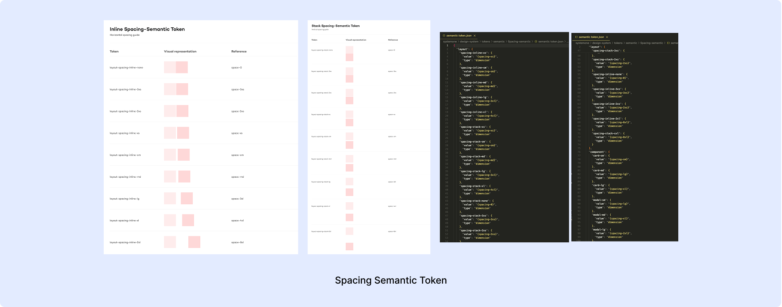Screen dimensions: 782x307
Task: Click the JSON file icon in right editor breadcrumb
Action: (x=668, y=43)
